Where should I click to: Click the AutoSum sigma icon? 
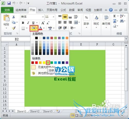(115, 16)
